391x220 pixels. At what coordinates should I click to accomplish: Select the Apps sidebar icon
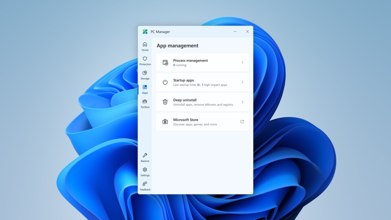click(x=145, y=89)
